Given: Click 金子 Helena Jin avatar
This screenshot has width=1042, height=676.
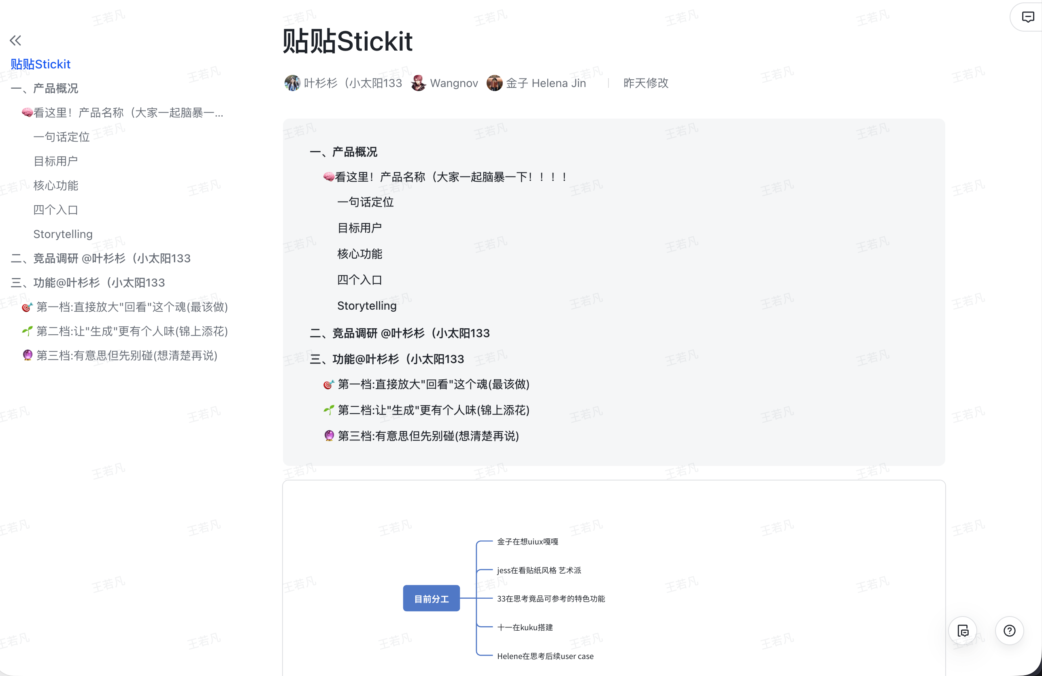Looking at the screenshot, I should pos(494,83).
